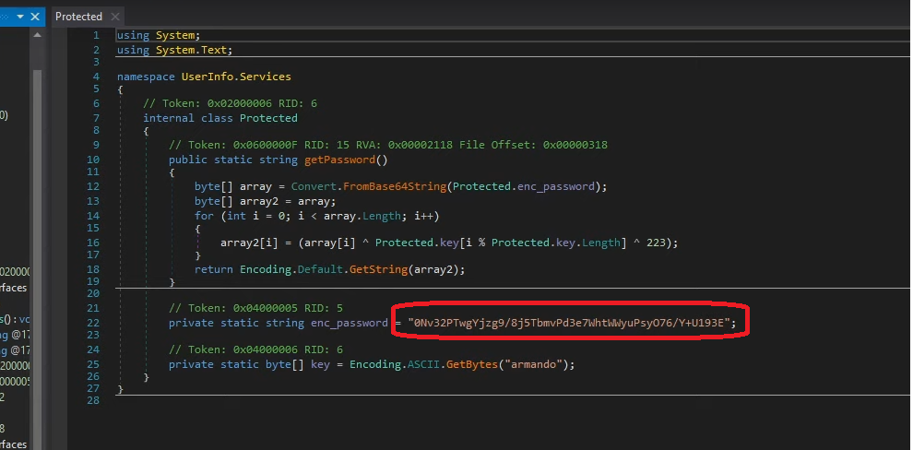This screenshot has width=913, height=450.
Task: Close the left side panel
Action: point(35,17)
